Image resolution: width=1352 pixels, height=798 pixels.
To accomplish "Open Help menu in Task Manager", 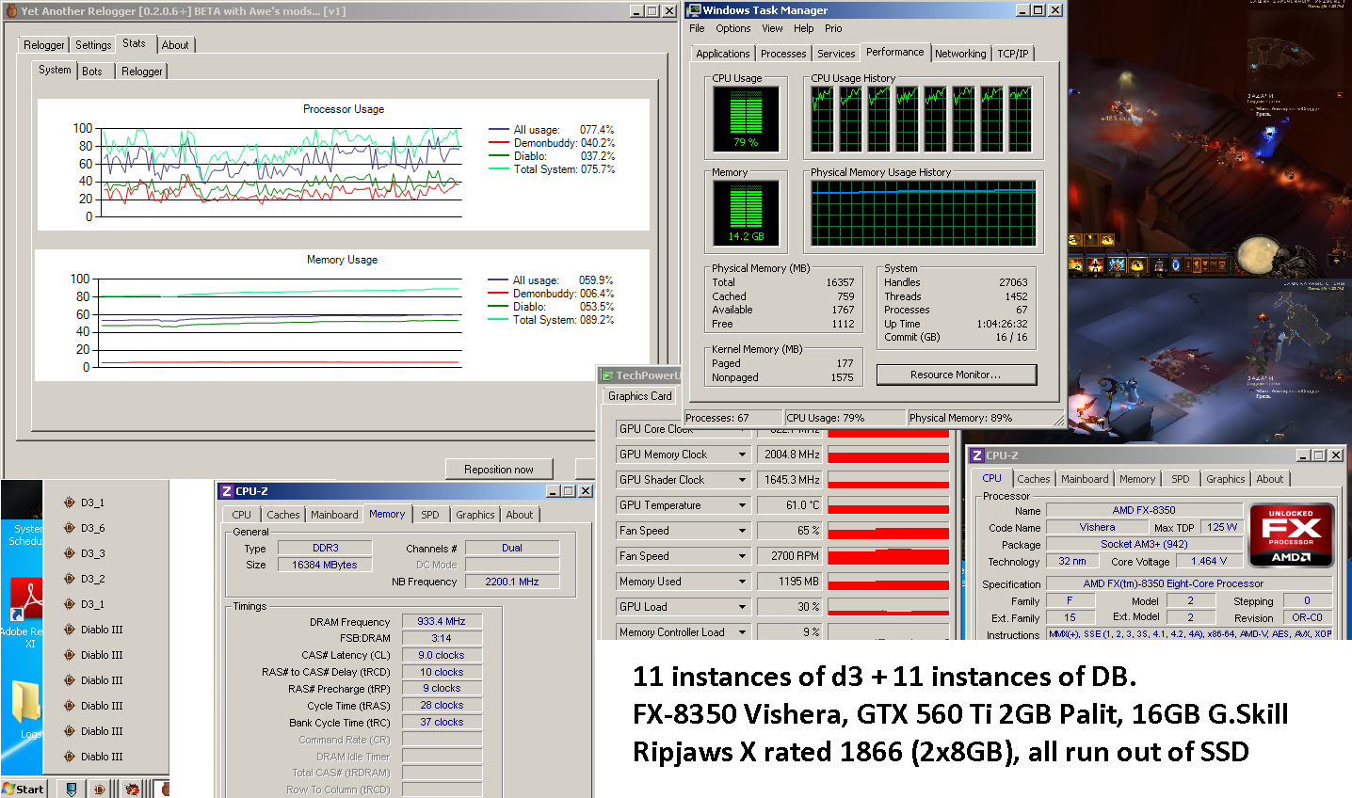I will pos(803,28).
